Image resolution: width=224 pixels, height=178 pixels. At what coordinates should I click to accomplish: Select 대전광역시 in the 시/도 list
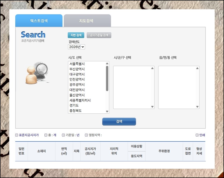(87, 90)
